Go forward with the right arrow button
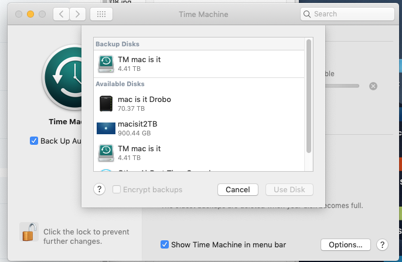The height and width of the screenshot is (262, 402). [77, 14]
